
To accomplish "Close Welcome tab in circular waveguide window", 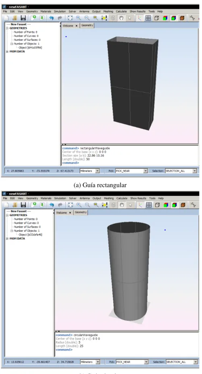I will [70, 212].
